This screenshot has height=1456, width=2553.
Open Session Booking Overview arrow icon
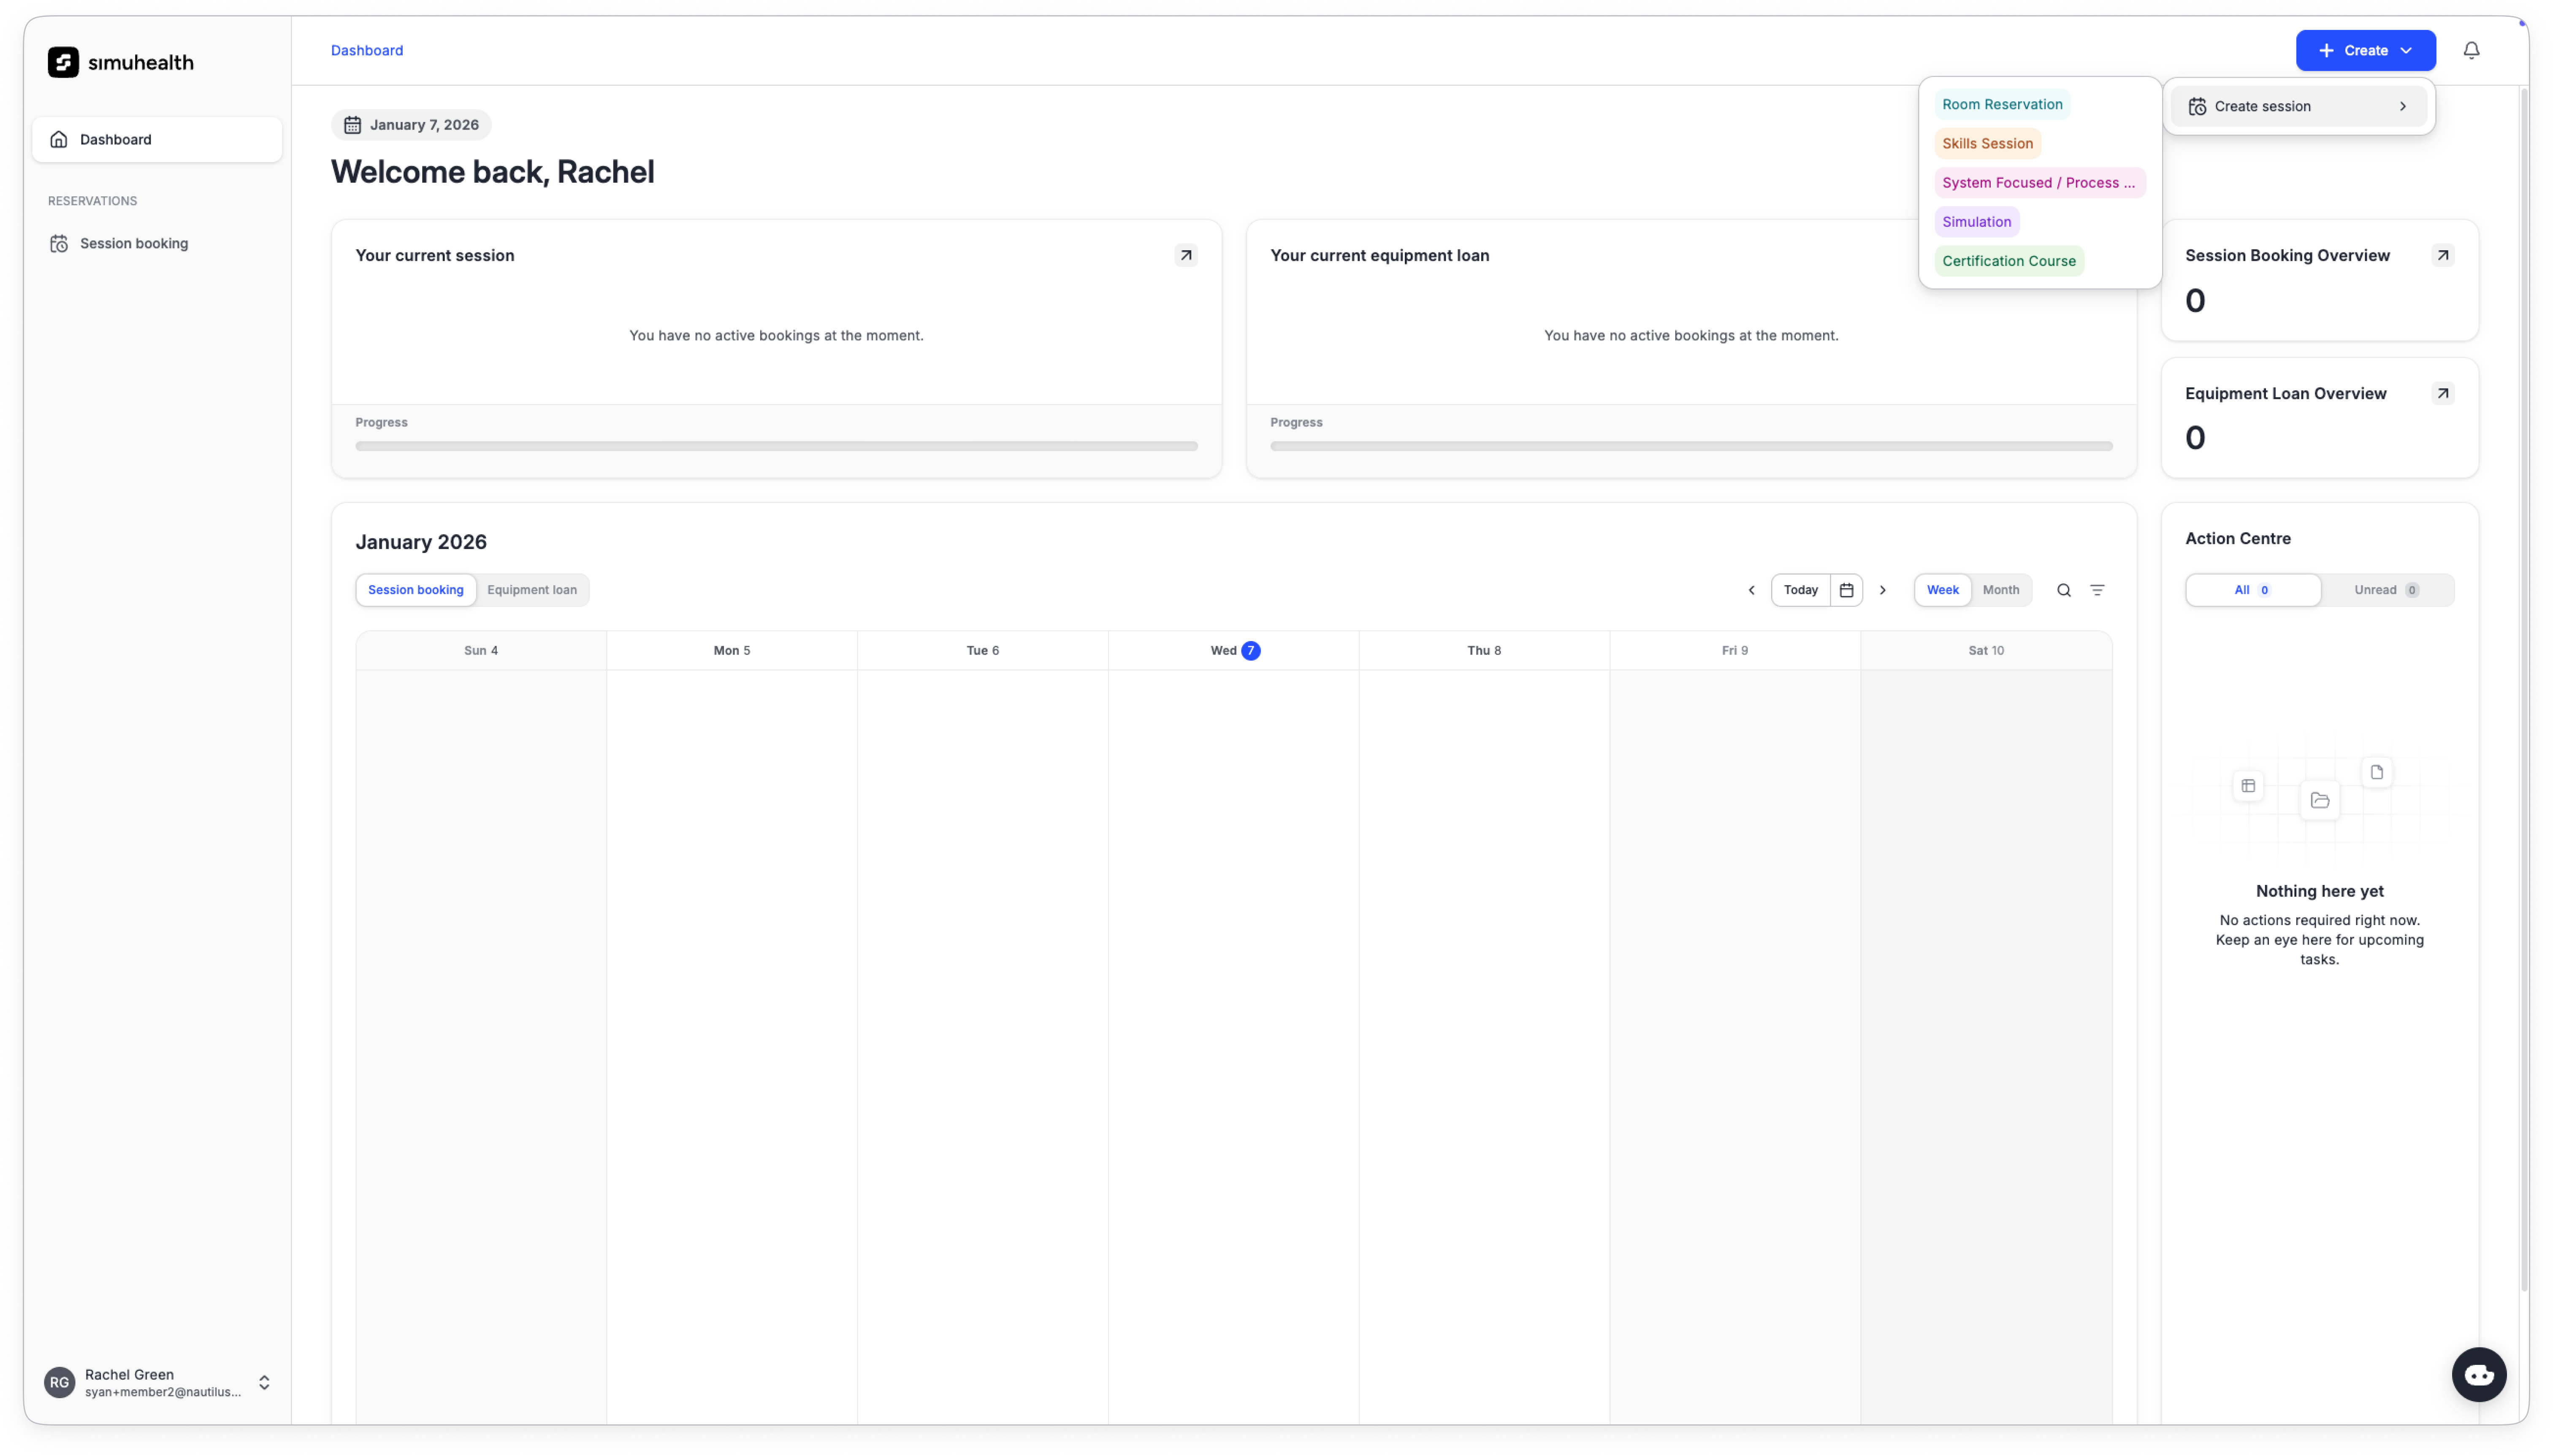point(2442,255)
